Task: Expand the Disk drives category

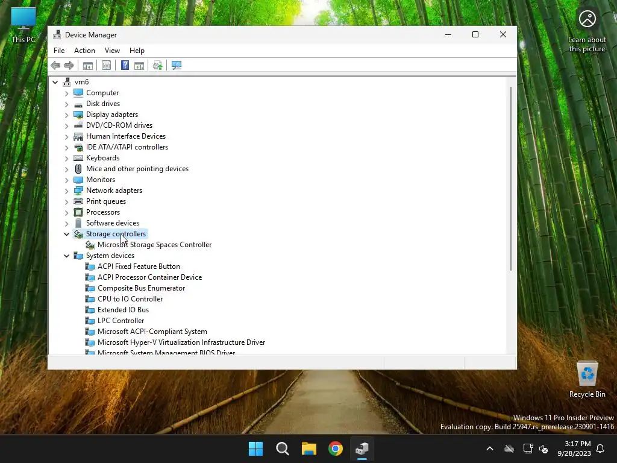Action: (66, 104)
